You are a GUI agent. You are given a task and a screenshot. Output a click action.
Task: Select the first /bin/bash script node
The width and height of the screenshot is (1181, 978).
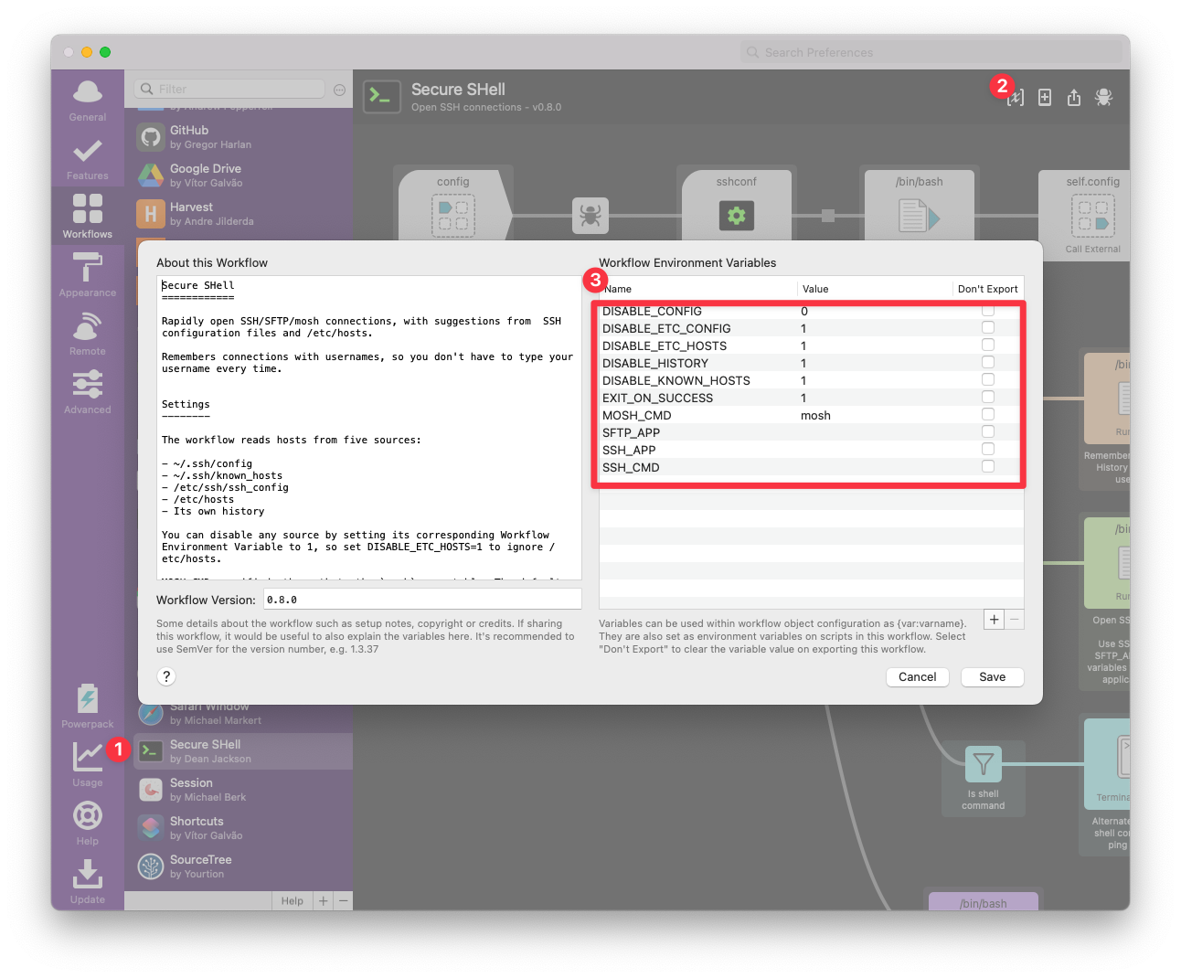click(x=920, y=205)
